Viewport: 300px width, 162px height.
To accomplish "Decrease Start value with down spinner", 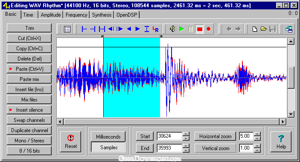I will click(x=186, y=139).
